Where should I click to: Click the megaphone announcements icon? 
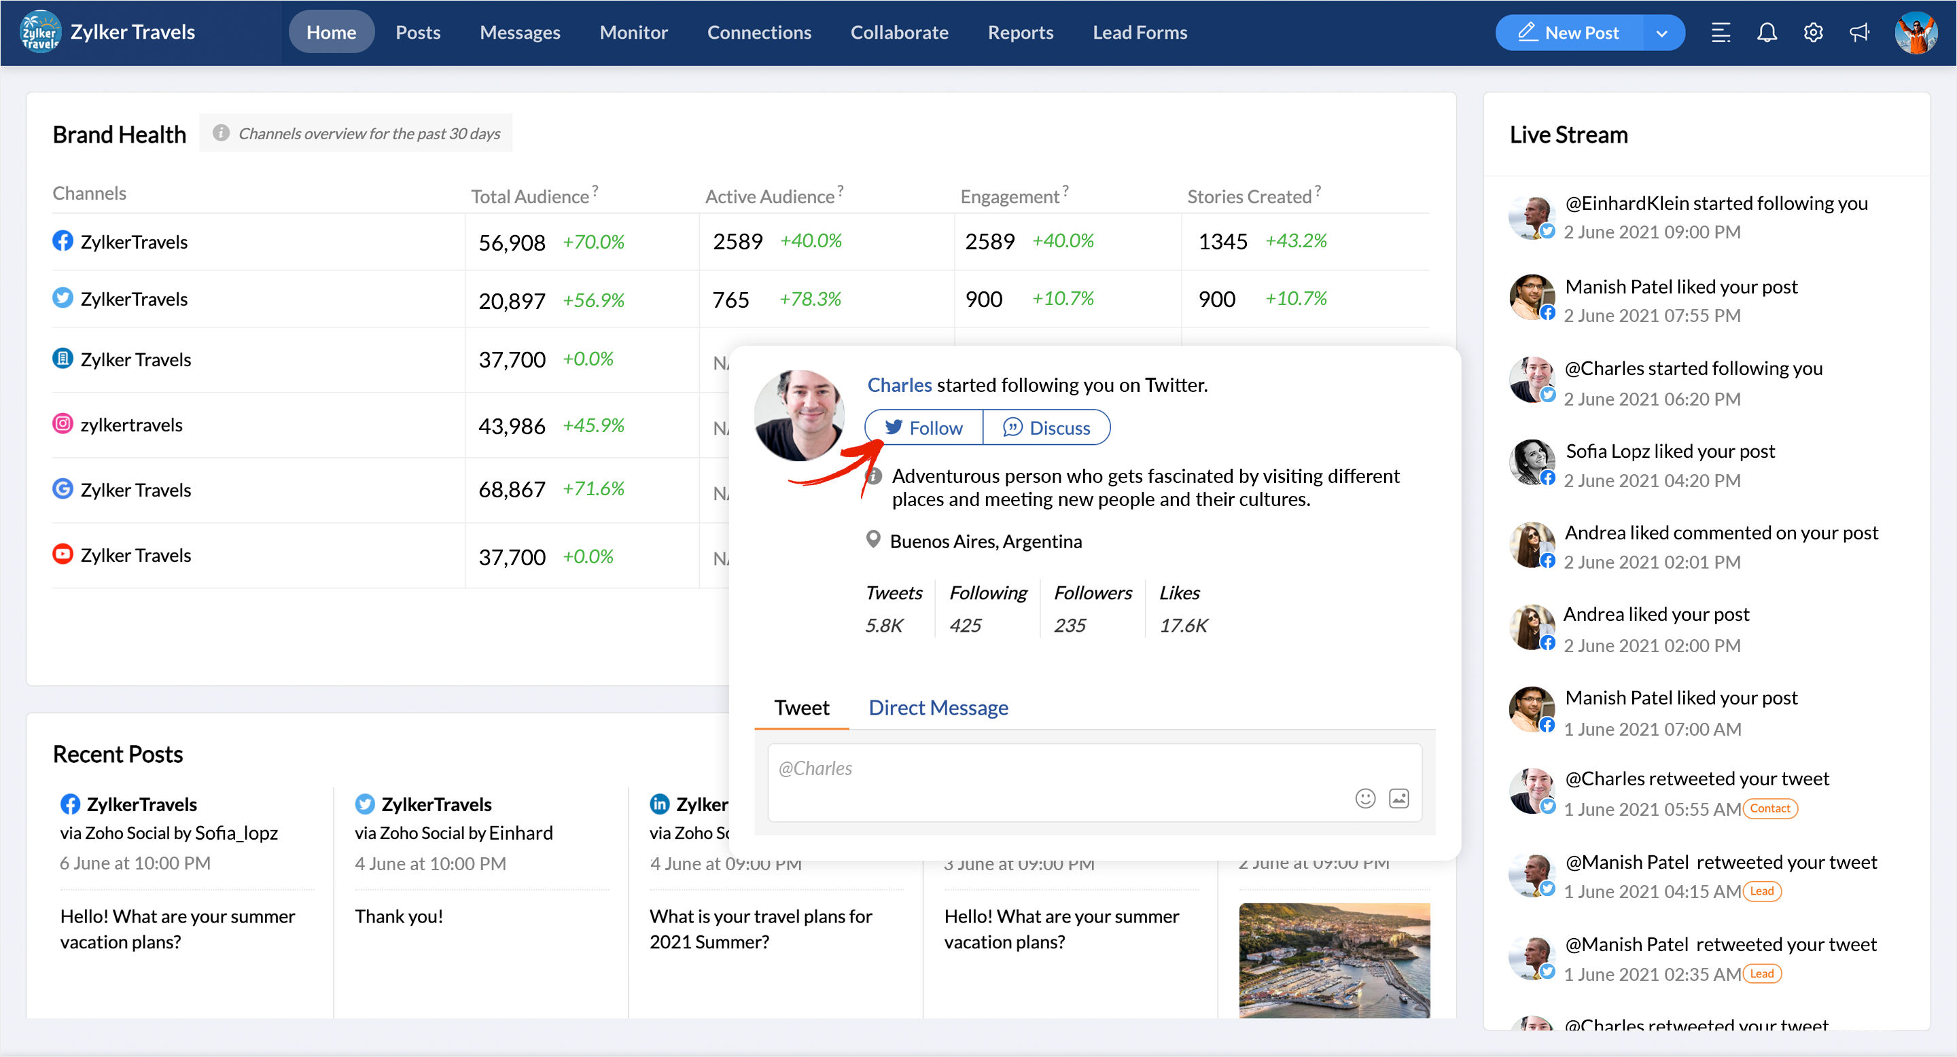pyautogui.click(x=1859, y=33)
